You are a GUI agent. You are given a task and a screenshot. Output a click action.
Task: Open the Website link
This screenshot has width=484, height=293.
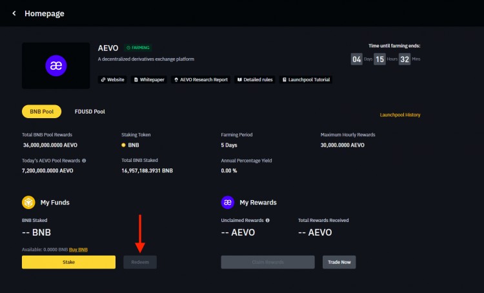click(112, 79)
